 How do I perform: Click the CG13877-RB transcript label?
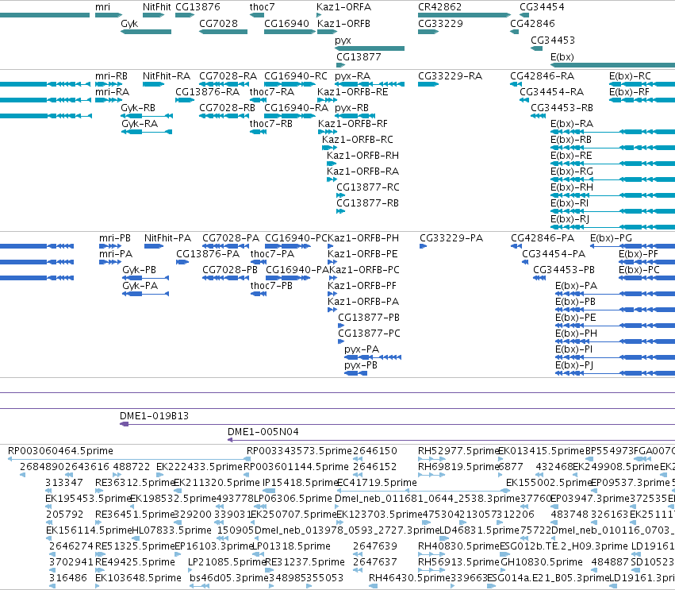click(367, 203)
